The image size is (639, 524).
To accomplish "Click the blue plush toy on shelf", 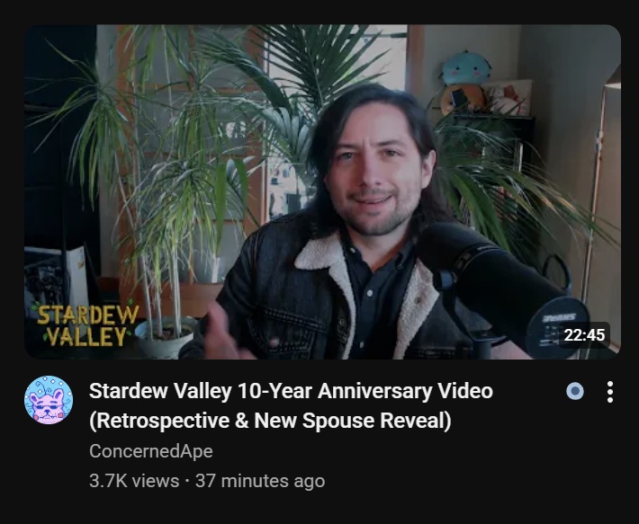I will pos(466,68).
